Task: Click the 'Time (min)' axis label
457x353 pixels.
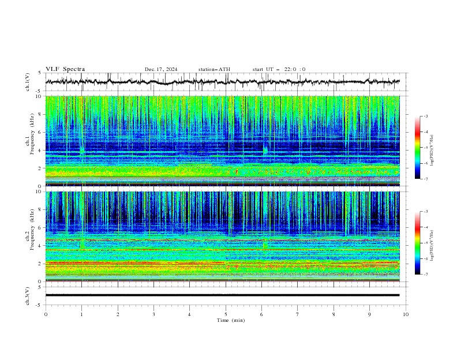Action: (231, 320)
